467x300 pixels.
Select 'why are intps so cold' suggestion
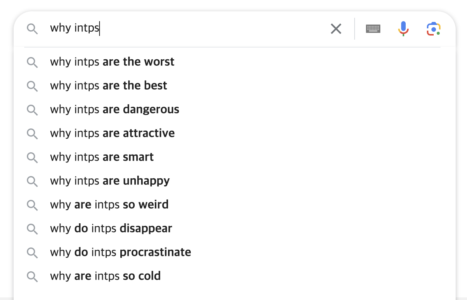[105, 277]
